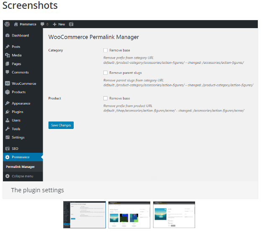The width and height of the screenshot is (262, 238).
Task: Click the Appearance paintbrush icon
Action: click(x=8, y=103)
